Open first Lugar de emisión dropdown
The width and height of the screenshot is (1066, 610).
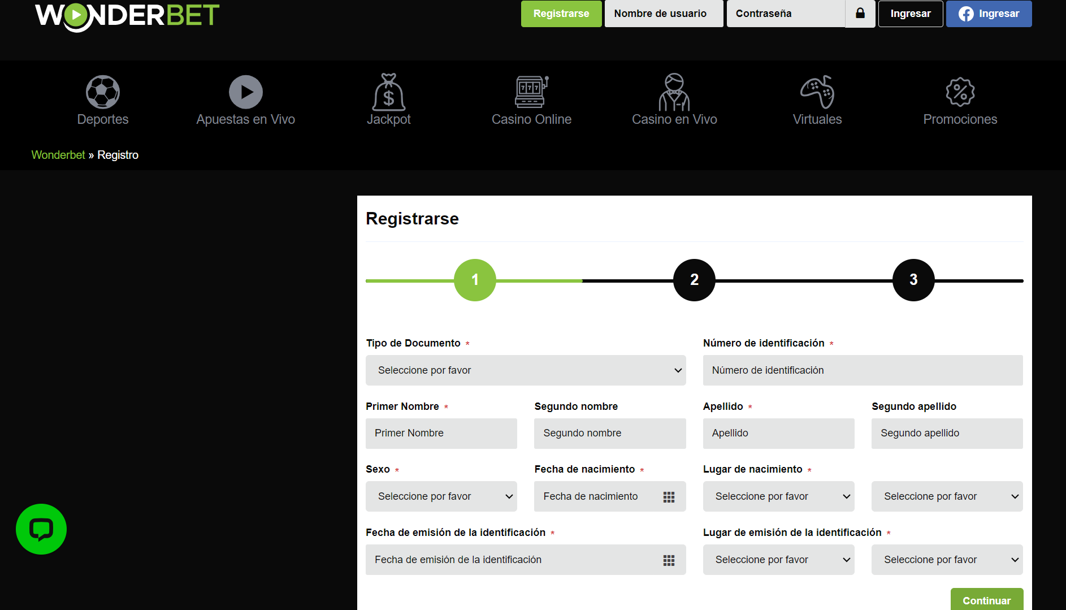click(779, 560)
